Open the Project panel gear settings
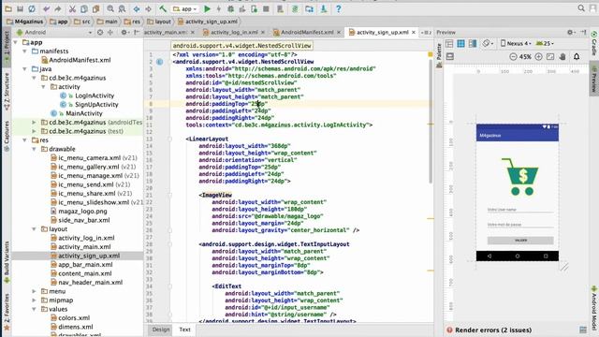This screenshot has height=337, width=599. (x=124, y=33)
